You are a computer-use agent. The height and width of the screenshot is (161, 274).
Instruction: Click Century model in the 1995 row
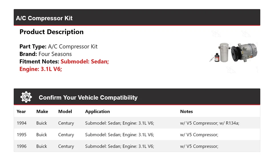[x=66, y=135]
